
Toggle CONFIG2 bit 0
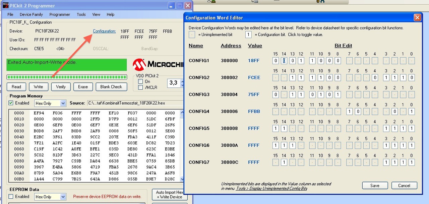412,77
